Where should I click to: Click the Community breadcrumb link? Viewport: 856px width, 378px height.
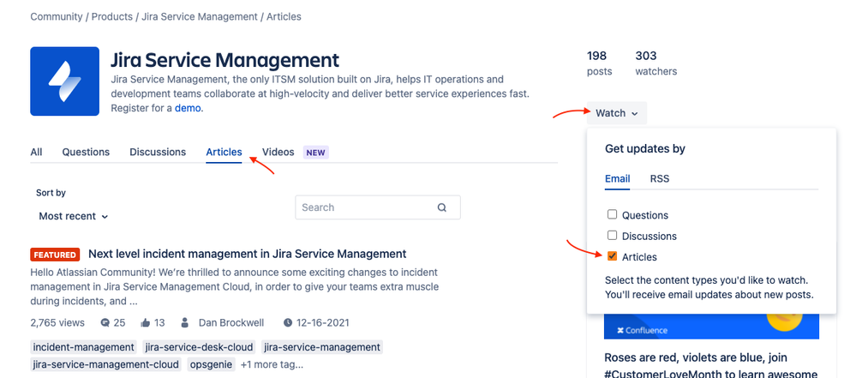[x=57, y=17]
